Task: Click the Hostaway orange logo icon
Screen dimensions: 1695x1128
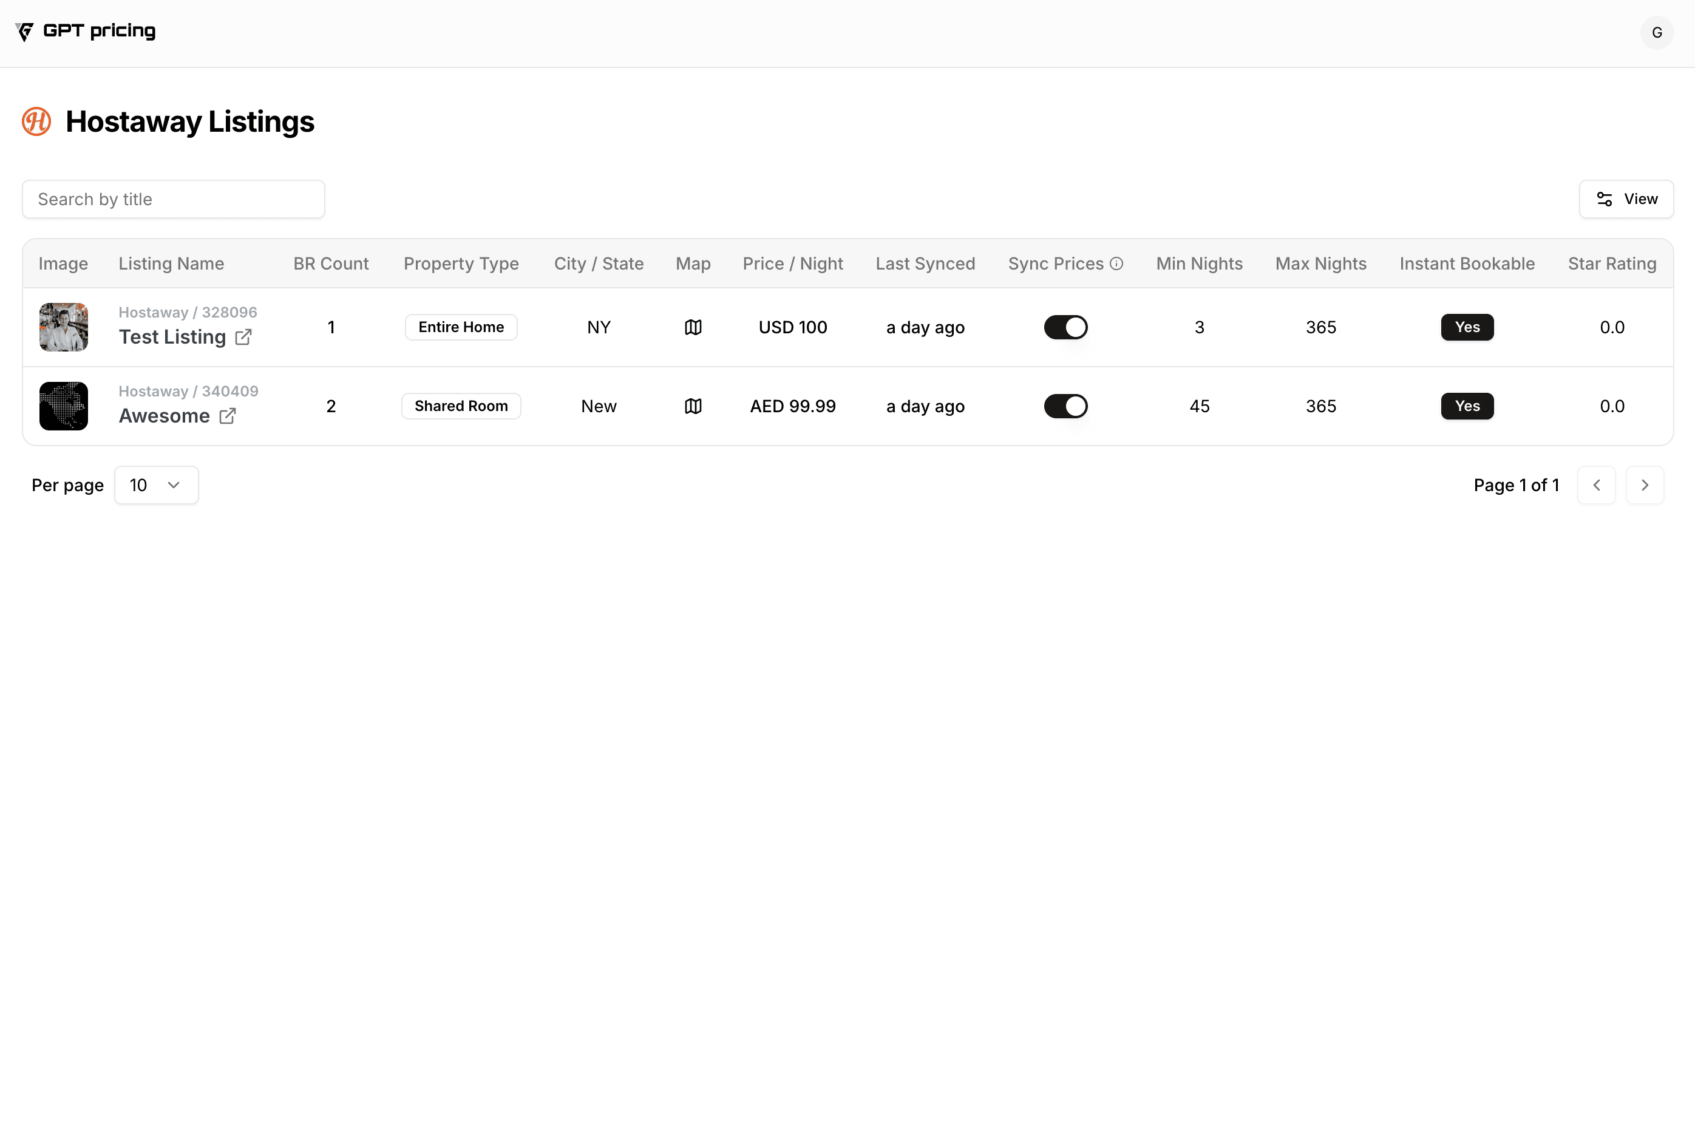Action: [36, 121]
